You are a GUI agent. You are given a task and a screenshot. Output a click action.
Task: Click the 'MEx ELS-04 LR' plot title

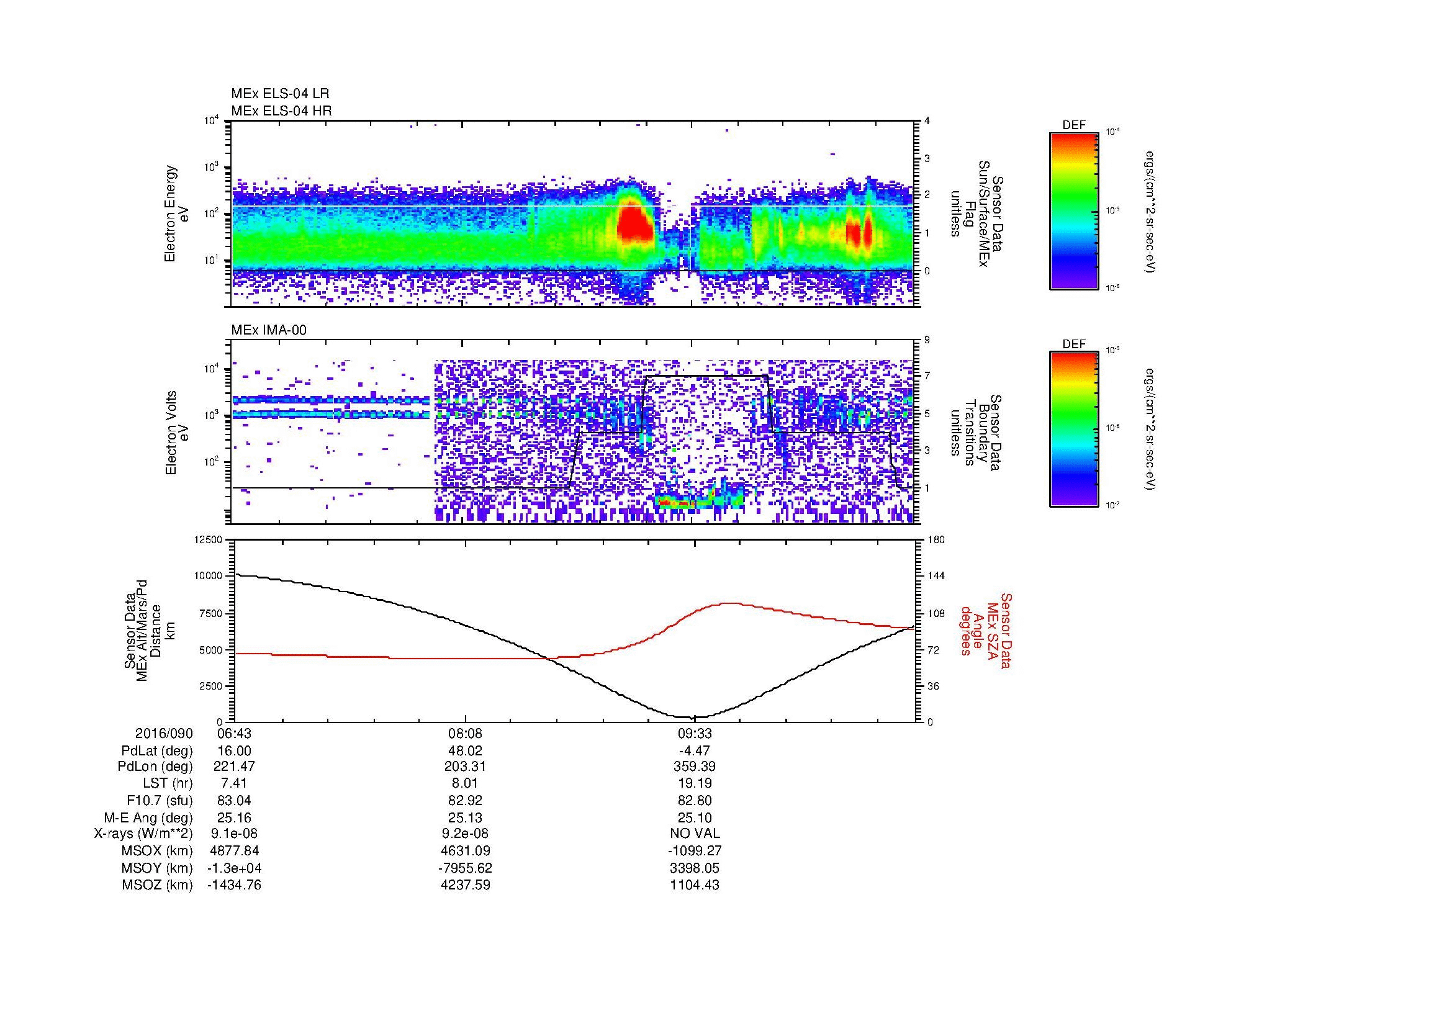click(280, 94)
